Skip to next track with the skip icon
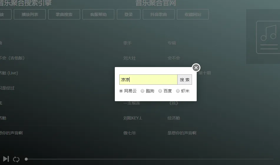This screenshot has width=280, height=165. click(6, 159)
